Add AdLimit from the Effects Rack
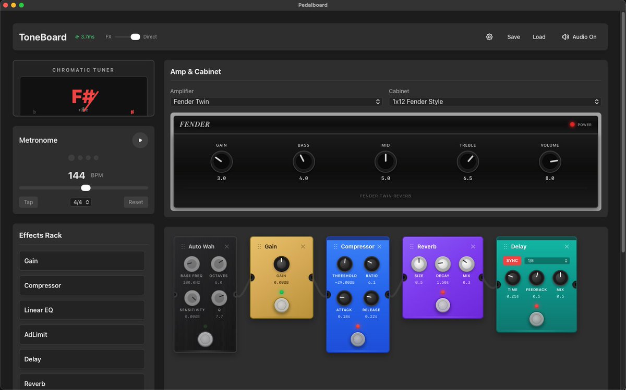This screenshot has width=626, height=390. pos(82,334)
